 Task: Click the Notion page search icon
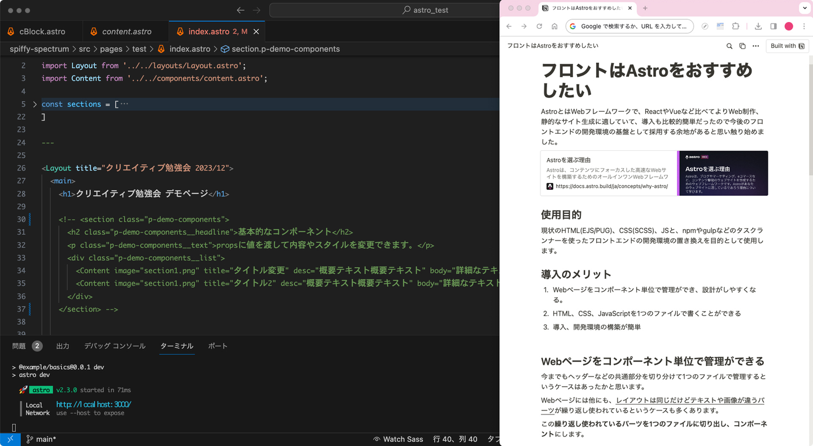click(729, 46)
